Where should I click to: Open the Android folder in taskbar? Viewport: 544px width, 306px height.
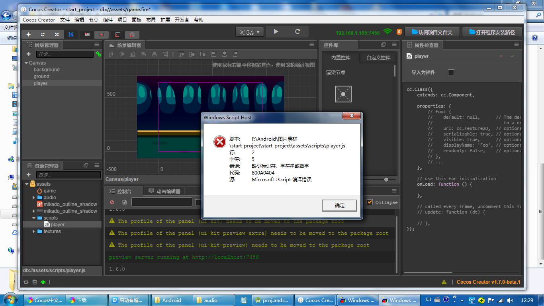click(171, 300)
